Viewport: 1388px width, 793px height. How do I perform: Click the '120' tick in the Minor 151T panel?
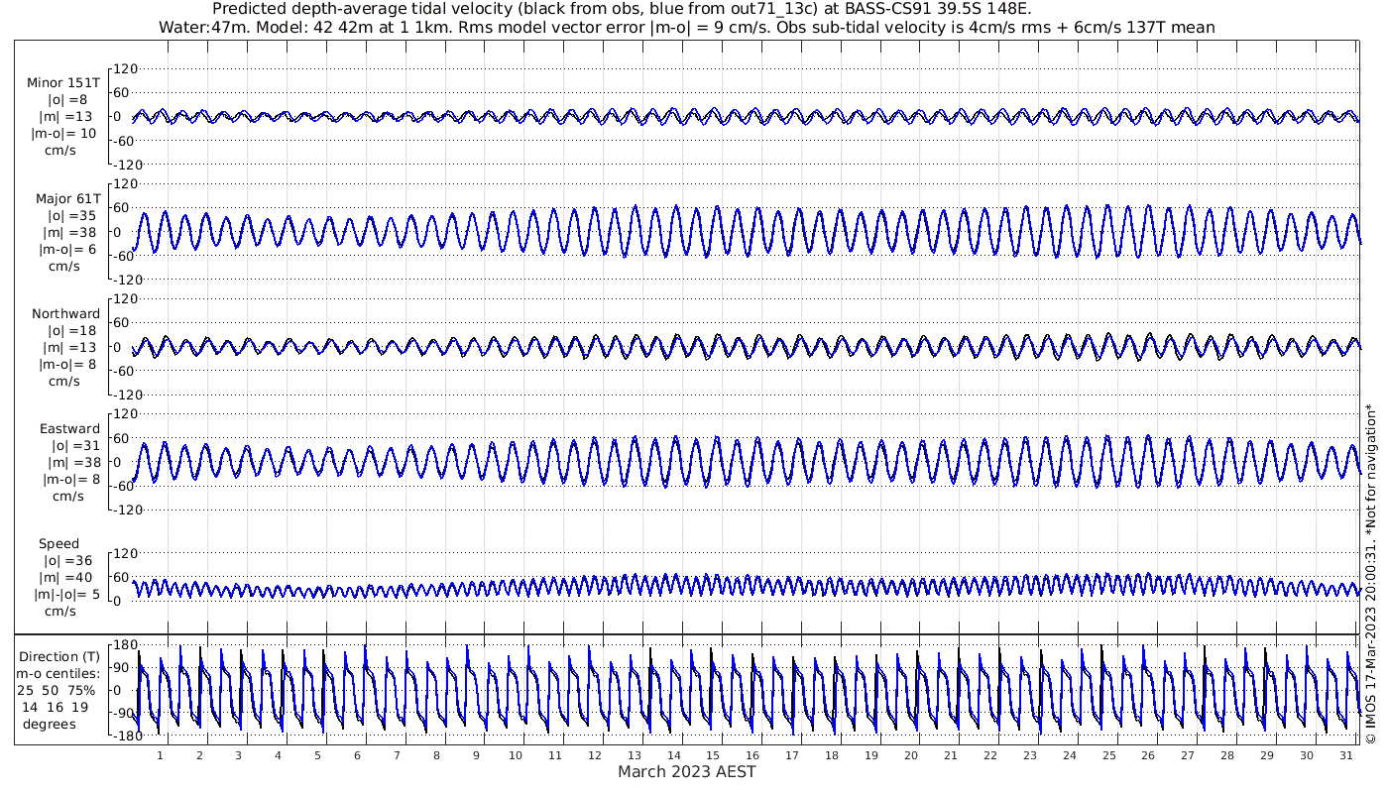click(x=123, y=69)
